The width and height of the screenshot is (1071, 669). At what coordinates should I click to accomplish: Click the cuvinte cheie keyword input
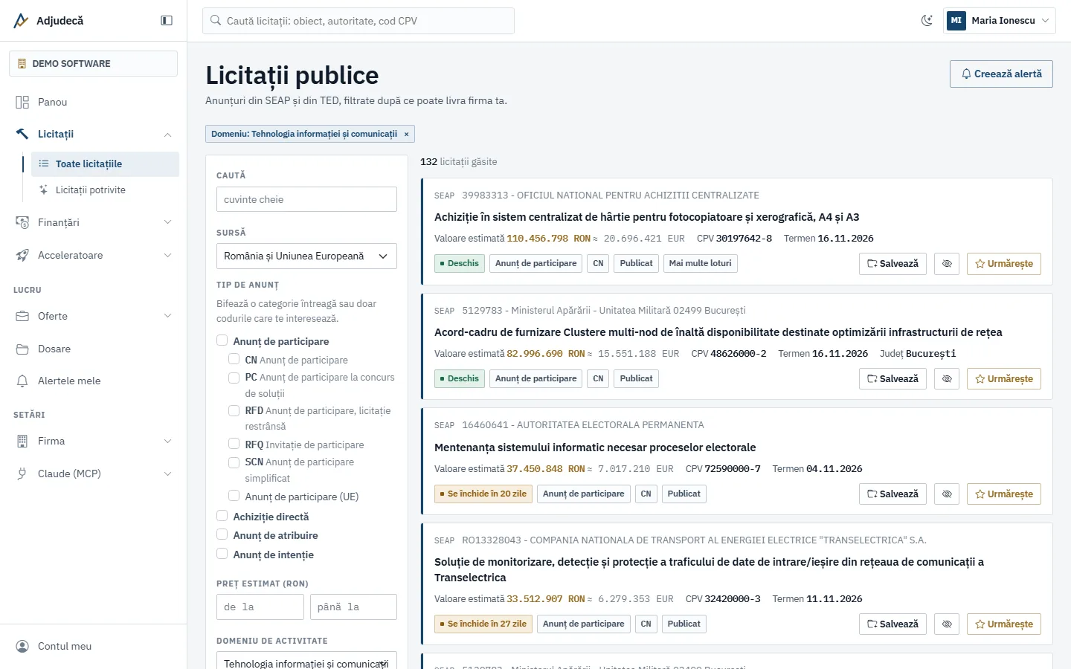tap(306, 199)
